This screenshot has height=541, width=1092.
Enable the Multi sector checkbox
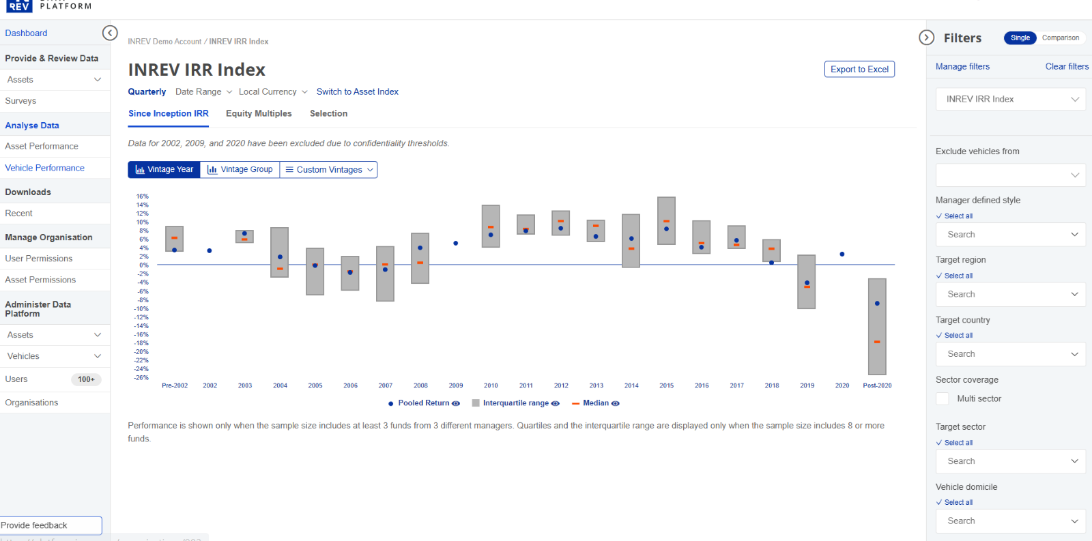click(943, 399)
